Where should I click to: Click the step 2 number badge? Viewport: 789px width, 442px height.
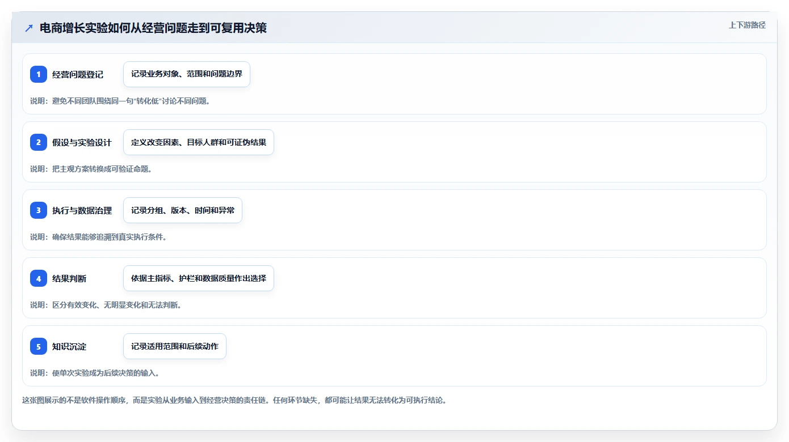point(39,142)
